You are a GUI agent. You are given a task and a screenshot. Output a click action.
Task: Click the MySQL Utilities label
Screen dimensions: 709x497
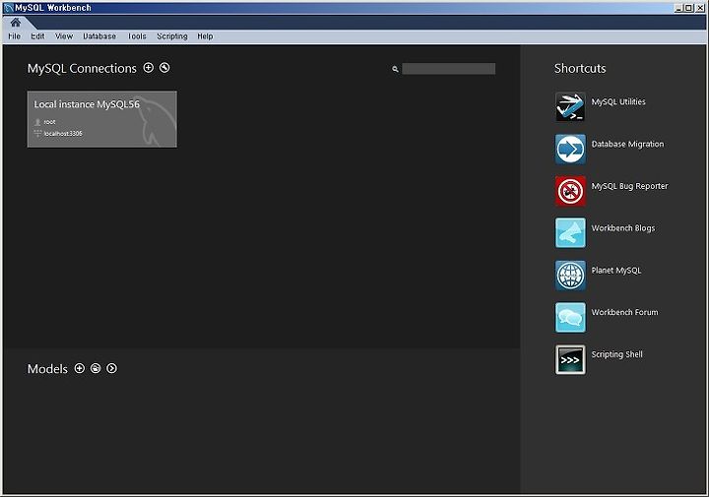[x=618, y=102]
